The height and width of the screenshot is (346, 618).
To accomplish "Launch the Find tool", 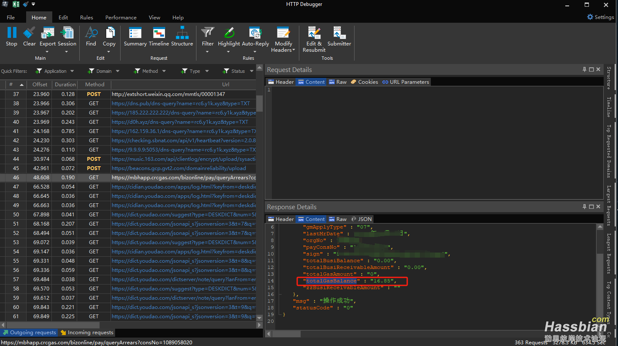I will pyautogui.click(x=91, y=32).
